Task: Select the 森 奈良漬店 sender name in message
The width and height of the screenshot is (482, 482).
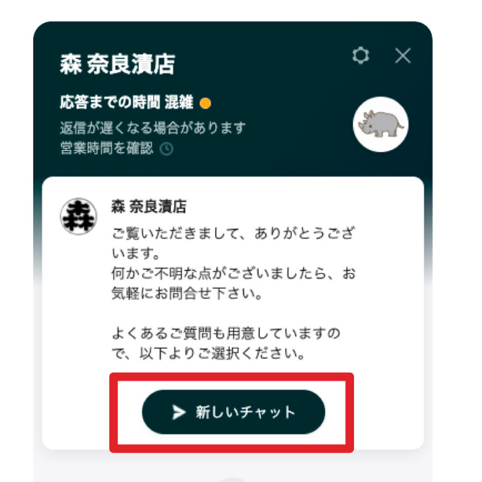Action: (x=149, y=206)
